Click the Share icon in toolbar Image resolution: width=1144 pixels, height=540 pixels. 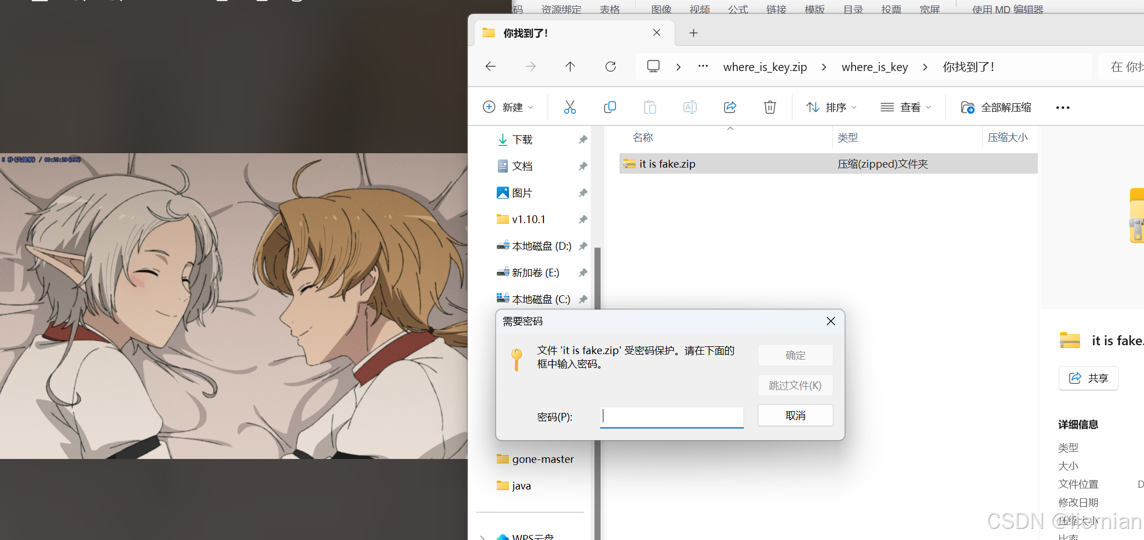730,107
